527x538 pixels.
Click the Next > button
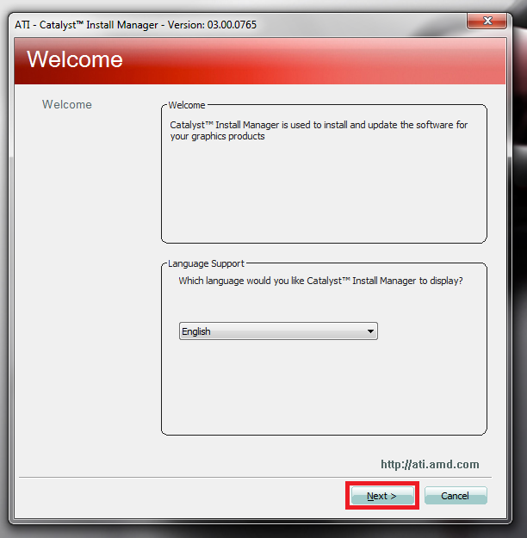point(382,496)
